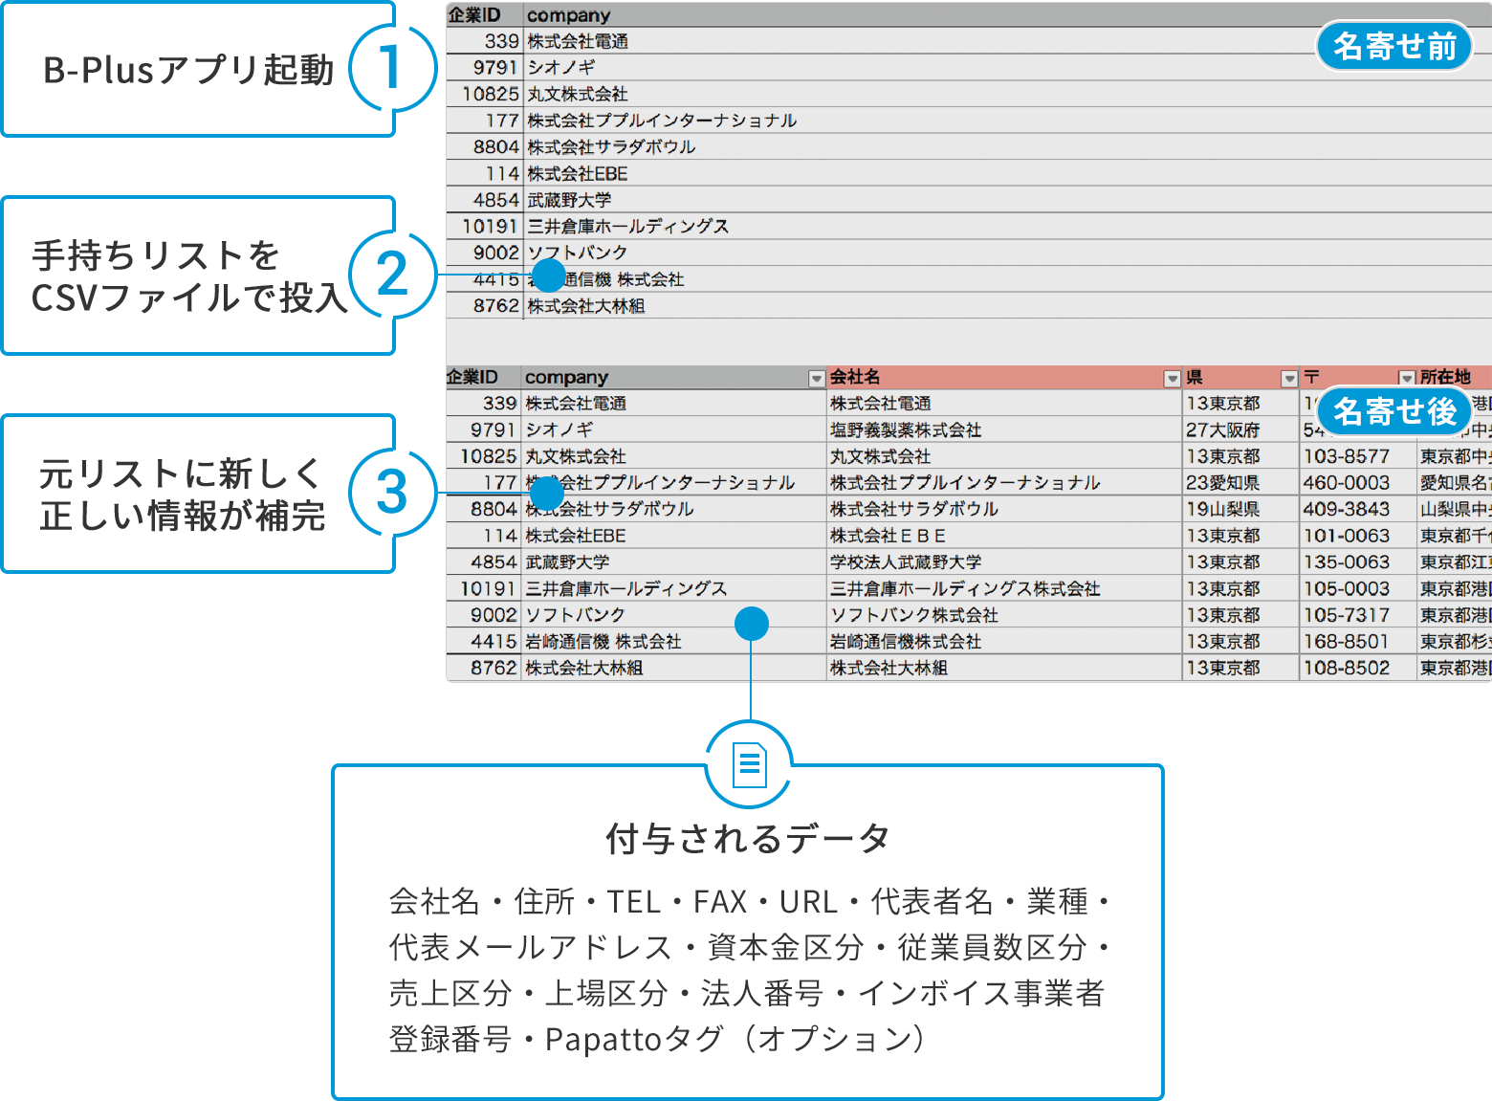Open the 会社名 column filter arrow
1492x1101 pixels.
pyautogui.click(x=1172, y=379)
